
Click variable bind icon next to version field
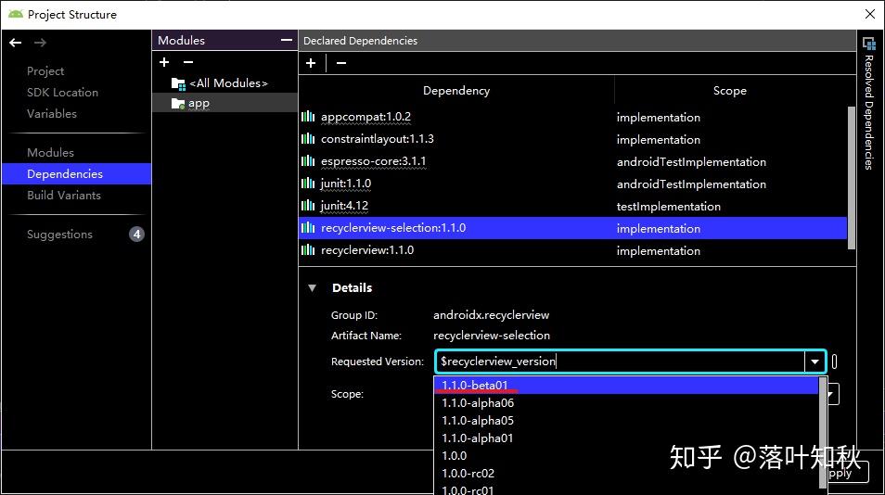point(835,362)
